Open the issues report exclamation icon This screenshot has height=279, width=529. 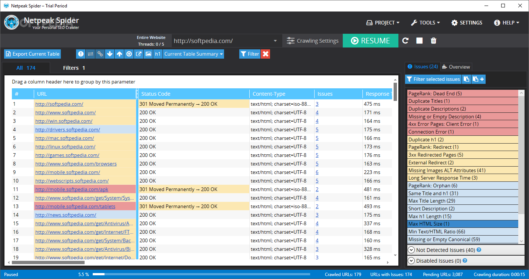(x=81, y=54)
